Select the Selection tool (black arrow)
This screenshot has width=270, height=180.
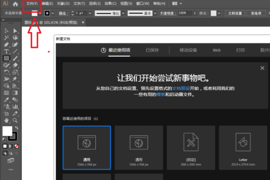click(7, 31)
